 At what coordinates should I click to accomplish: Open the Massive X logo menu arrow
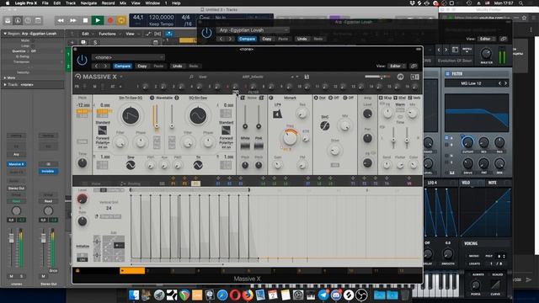pyautogui.click(x=121, y=77)
